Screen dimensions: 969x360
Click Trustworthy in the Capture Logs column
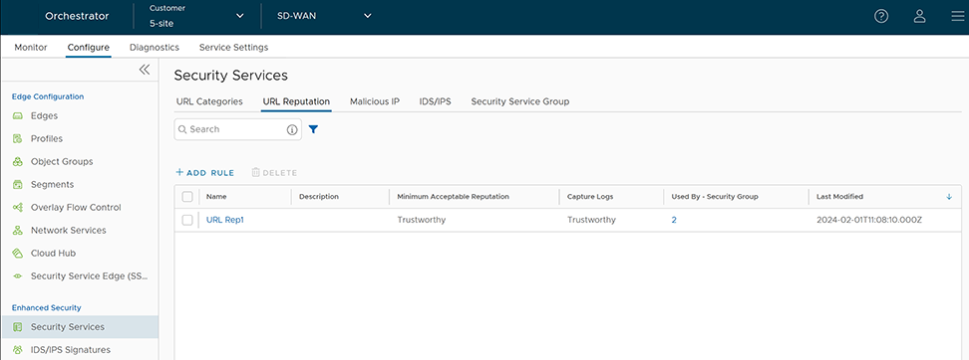click(x=591, y=220)
